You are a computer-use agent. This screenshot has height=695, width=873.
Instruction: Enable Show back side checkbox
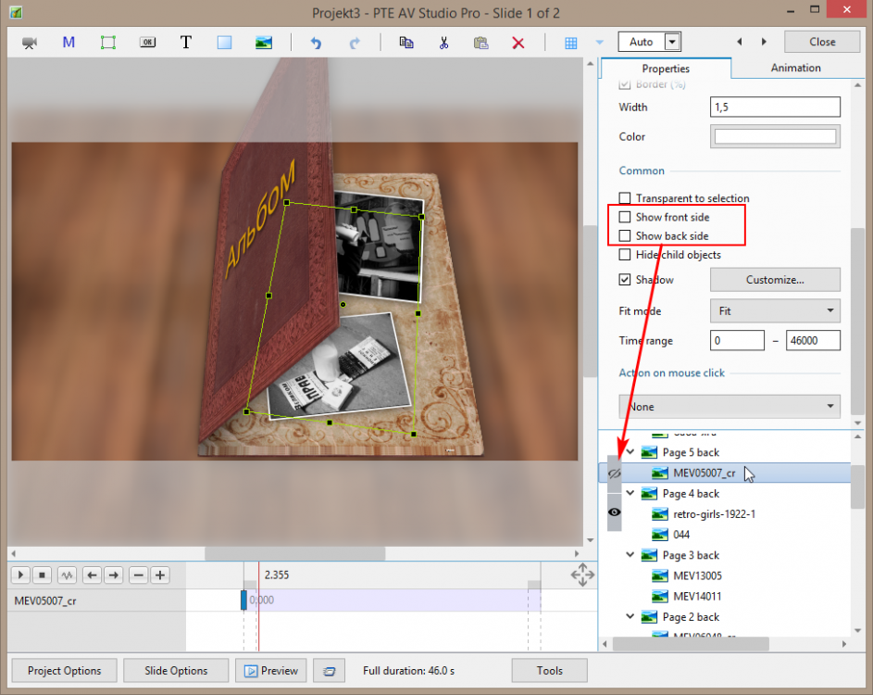[x=625, y=236]
